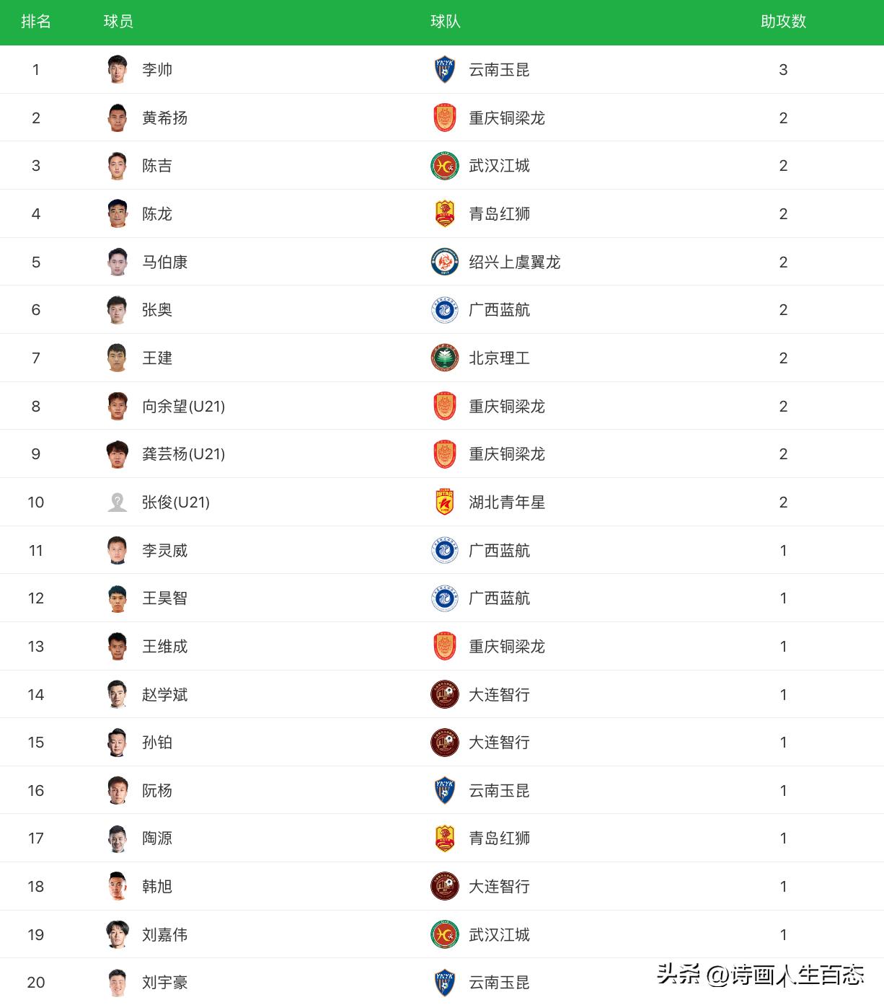Click 大连智行 badge in 赵学斌 row
This screenshot has height=1005, width=884.
click(x=445, y=694)
